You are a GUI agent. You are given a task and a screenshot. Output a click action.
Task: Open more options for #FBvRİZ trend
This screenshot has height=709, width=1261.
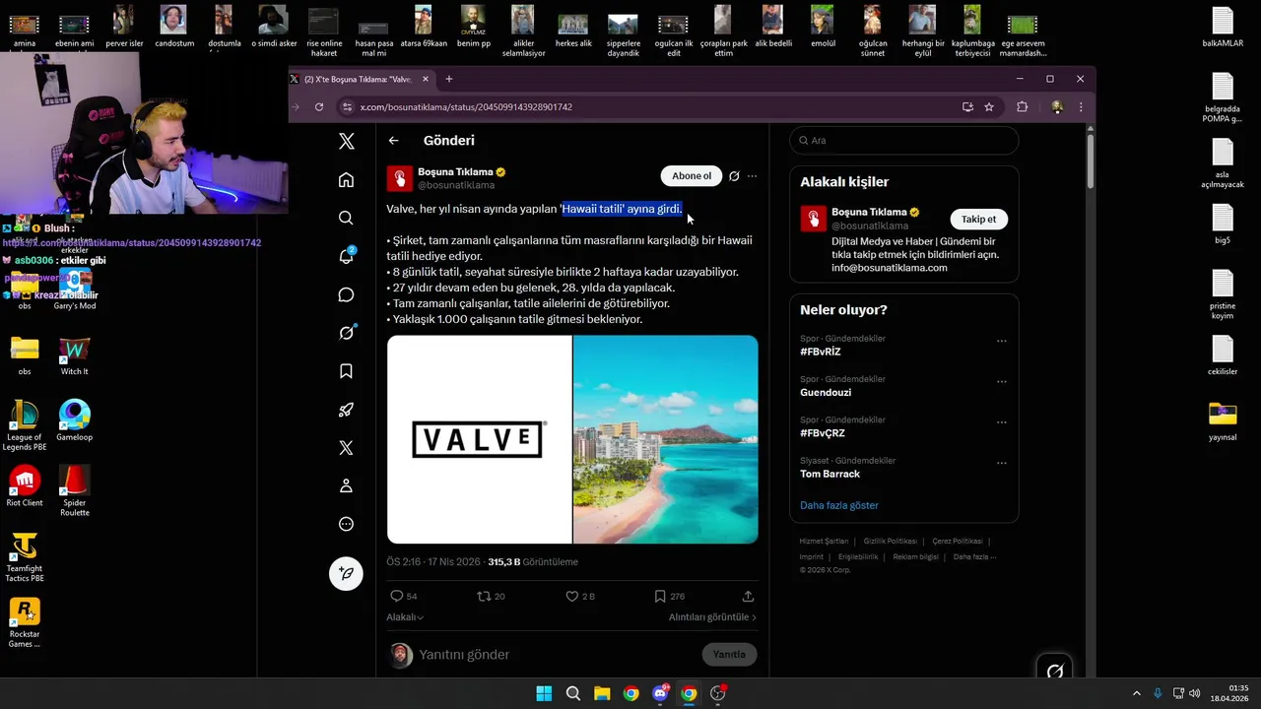pyautogui.click(x=1002, y=341)
